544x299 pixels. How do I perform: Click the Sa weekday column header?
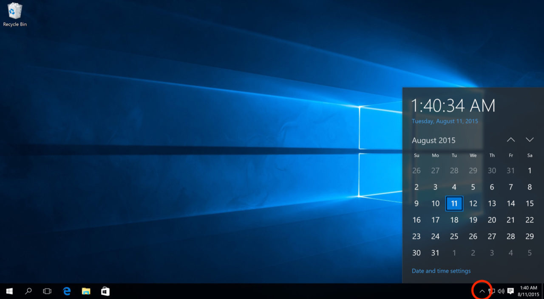pos(530,156)
